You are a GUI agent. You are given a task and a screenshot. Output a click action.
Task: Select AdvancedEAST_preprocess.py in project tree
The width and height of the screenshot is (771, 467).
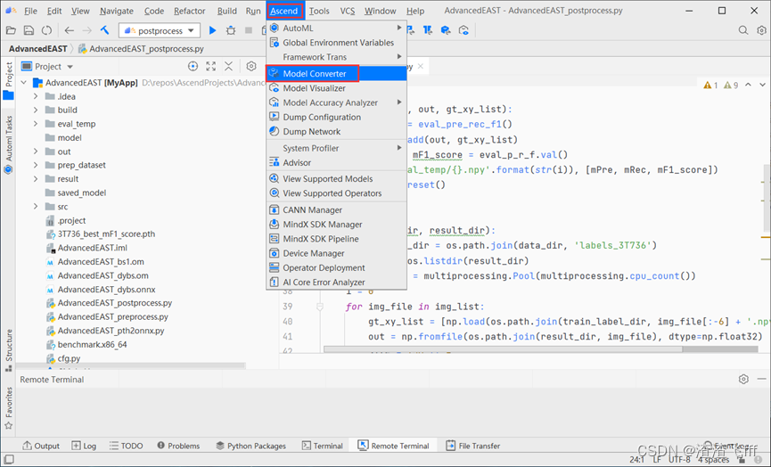[112, 317]
